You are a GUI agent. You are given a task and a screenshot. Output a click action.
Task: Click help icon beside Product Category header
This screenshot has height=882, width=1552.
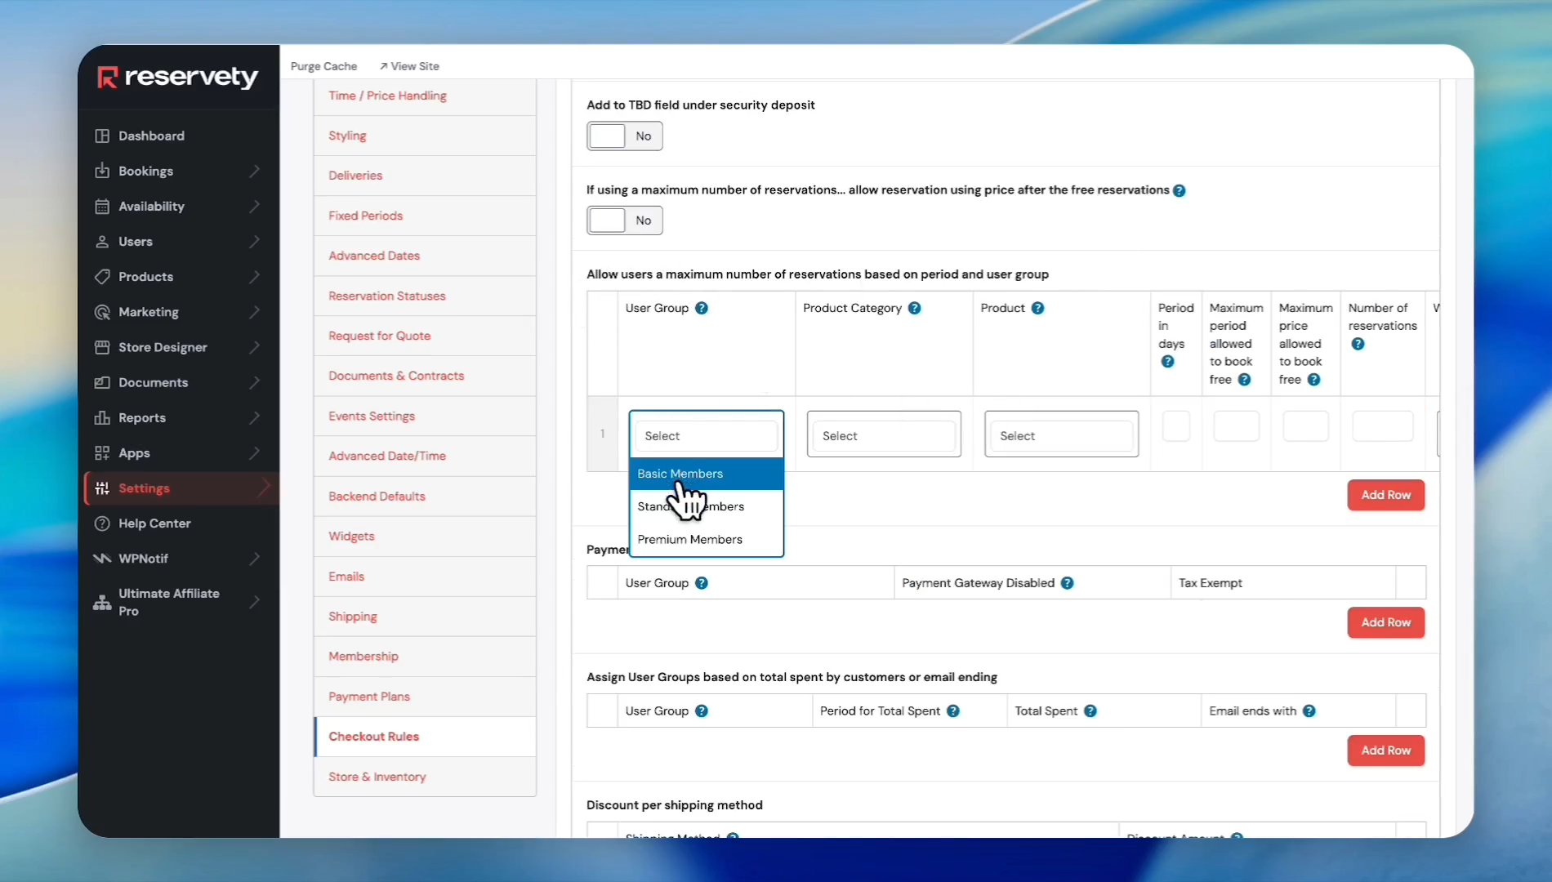914,308
